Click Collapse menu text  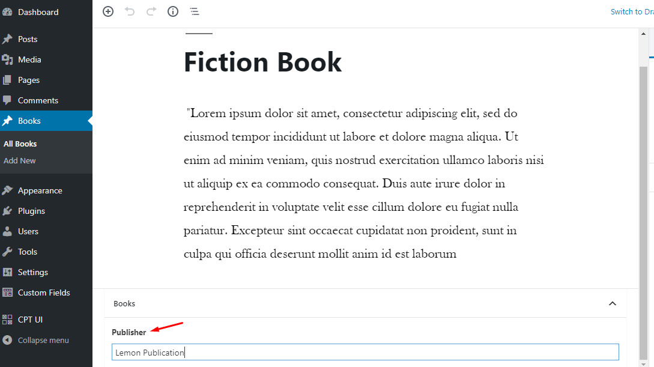(x=43, y=341)
